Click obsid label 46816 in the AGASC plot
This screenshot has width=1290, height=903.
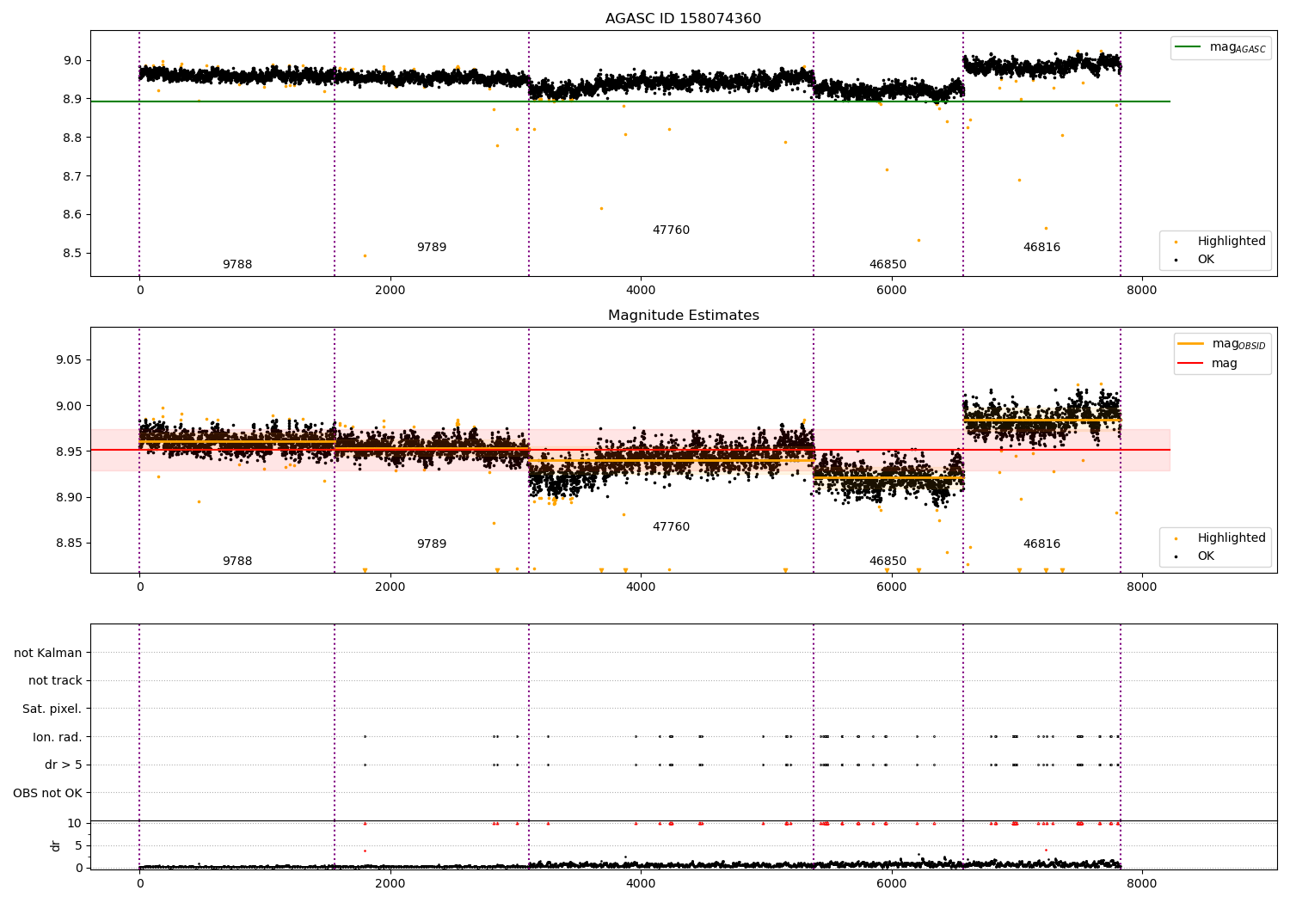pyautogui.click(x=1041, y=248)
